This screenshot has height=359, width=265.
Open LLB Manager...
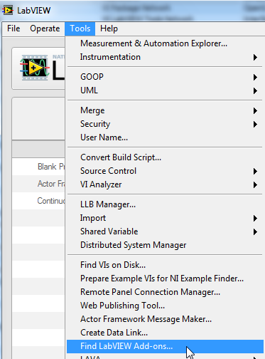pyautogui.click(x=165, y=204)
